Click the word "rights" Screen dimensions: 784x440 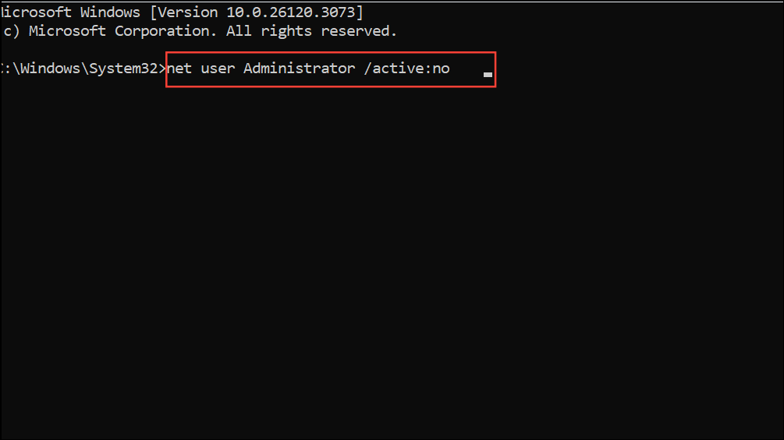[x=286, y=31]
